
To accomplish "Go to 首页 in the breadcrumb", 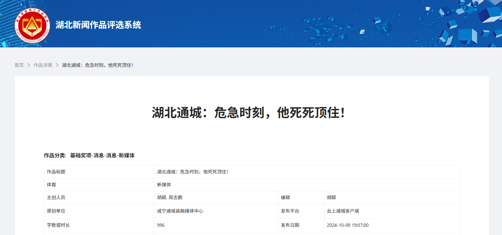I will (x=19, y=65).
